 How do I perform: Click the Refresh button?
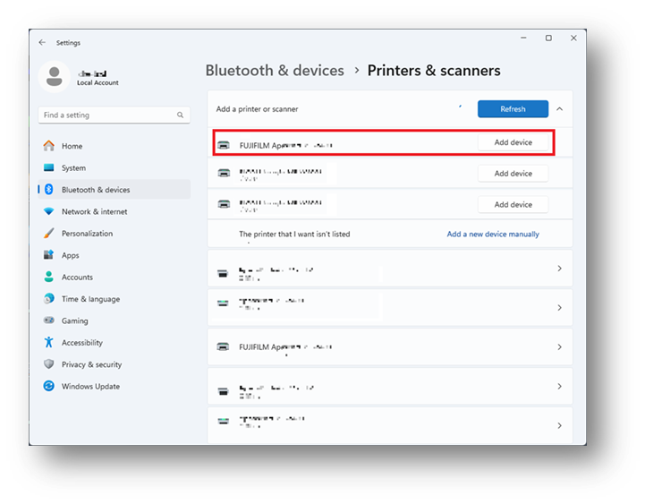pos(513,109)
